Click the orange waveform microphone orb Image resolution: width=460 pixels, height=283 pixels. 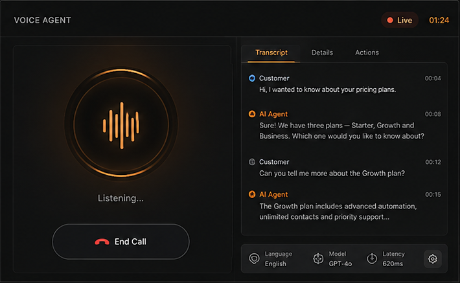click(121, 124)
